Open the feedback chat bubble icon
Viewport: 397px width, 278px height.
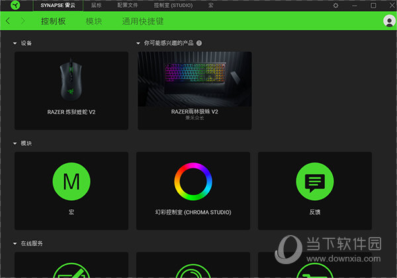[x=315, y=182]
